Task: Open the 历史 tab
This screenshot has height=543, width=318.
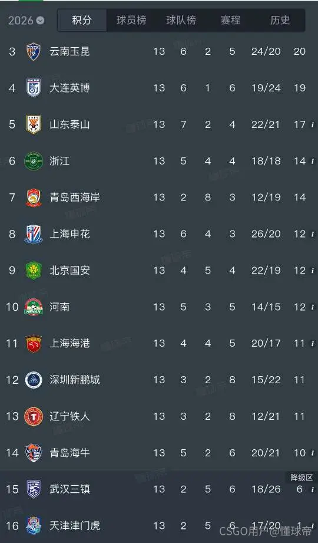Action: [280, 20]
